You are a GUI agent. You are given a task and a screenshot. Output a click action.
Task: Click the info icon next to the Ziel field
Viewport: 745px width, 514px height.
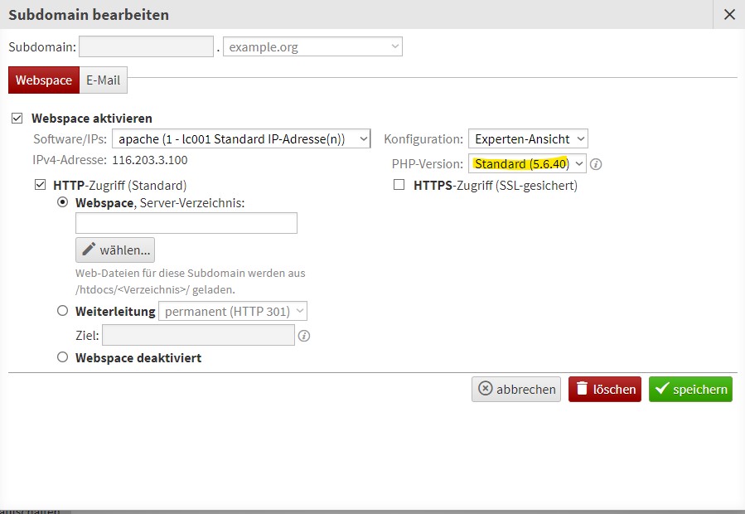pos(303,335)
